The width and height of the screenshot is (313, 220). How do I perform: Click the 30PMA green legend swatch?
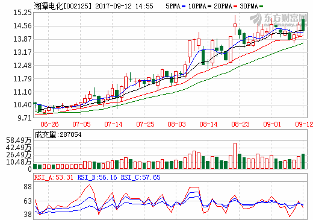click(x=261, y=7)
